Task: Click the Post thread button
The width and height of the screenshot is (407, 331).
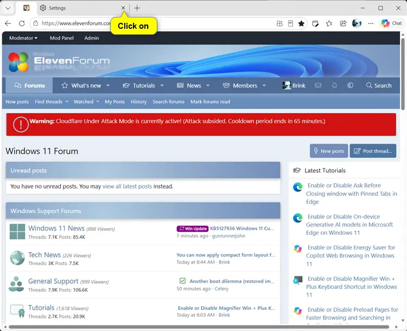Action: [x=373, y=151]
